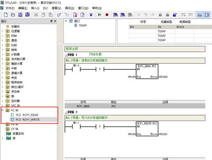212x160 pixels.
Task: Click the Copy toolbar icon
Action: pos(43,15)
